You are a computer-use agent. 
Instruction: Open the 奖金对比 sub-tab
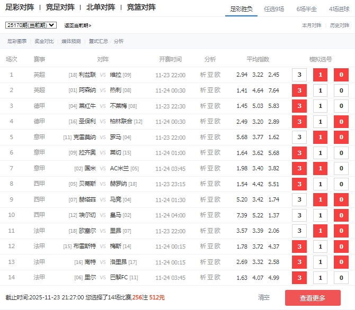(x=44, y=41)
